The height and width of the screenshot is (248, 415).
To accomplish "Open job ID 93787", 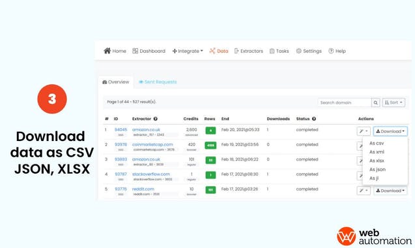I will coord(121,174).
